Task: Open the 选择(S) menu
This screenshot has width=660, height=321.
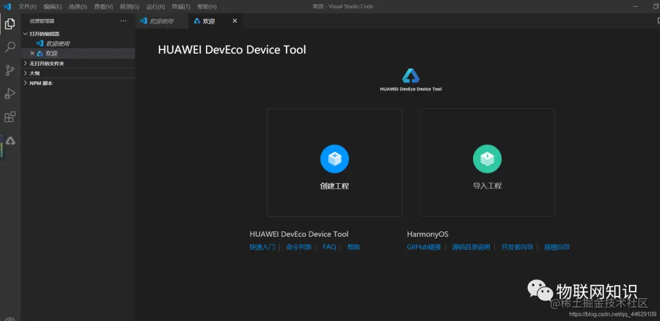Action: click(78, 7)
